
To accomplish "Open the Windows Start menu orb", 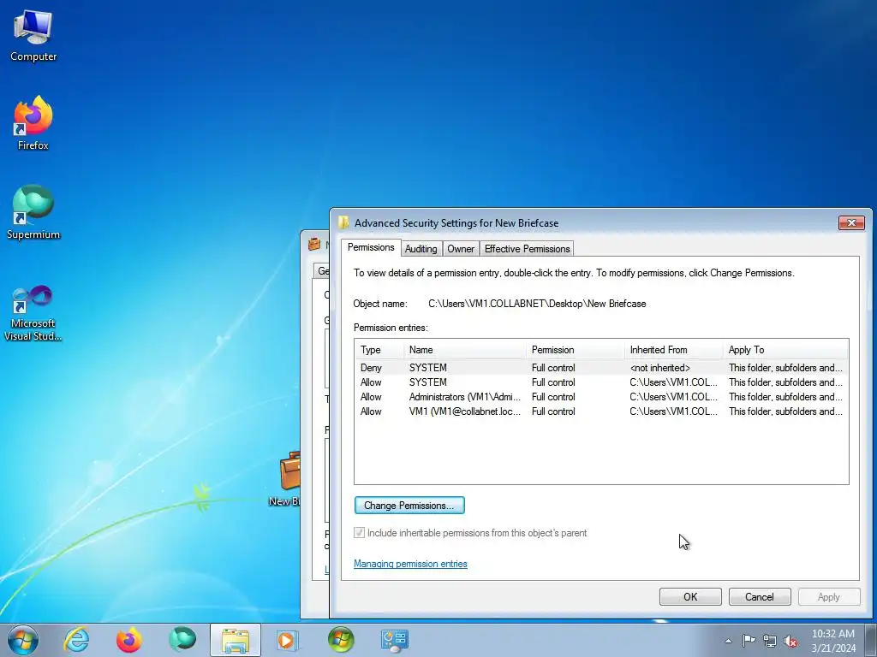I will click(23, 640).
